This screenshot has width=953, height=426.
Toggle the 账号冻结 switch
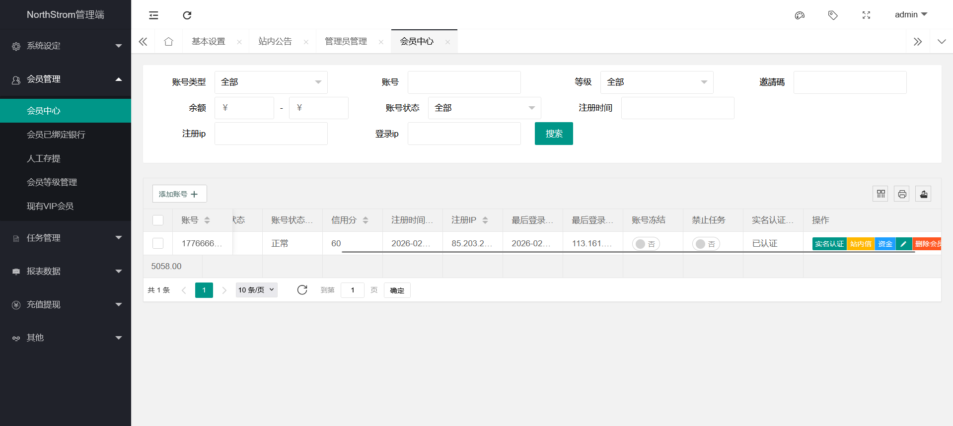[x=646, y=244]
